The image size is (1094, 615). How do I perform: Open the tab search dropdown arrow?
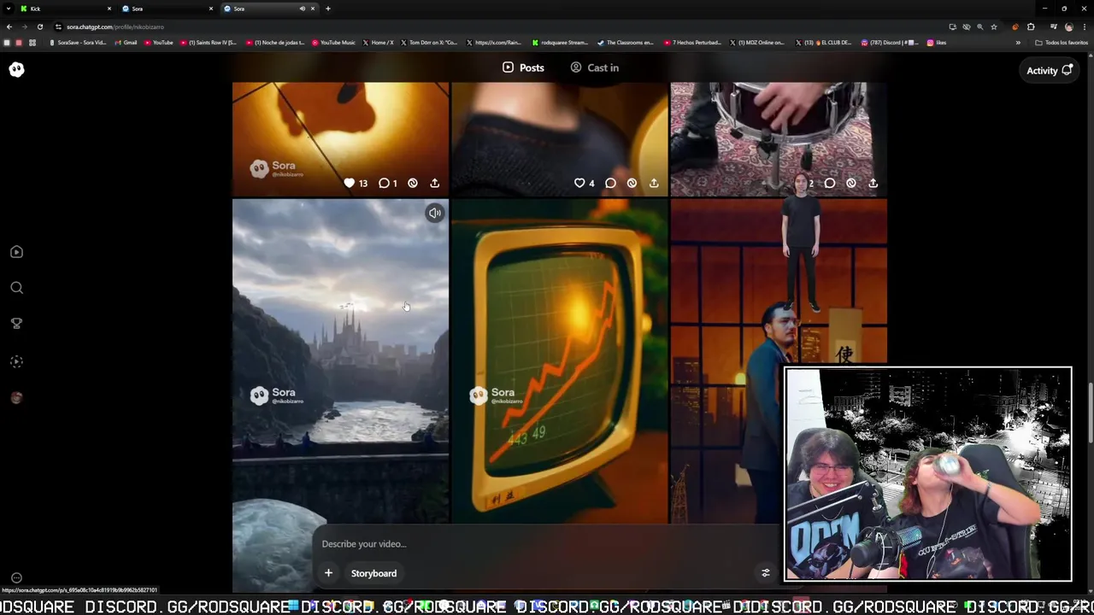[9, 9]
